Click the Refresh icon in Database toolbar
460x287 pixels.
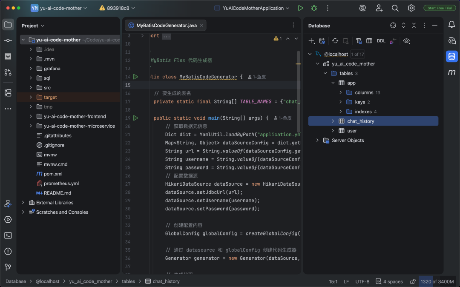(x=335, y=41)
